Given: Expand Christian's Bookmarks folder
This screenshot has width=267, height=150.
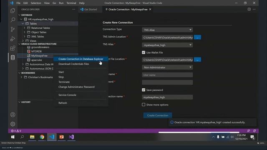Looking at the screenshot, I should (x=21, y=77).
